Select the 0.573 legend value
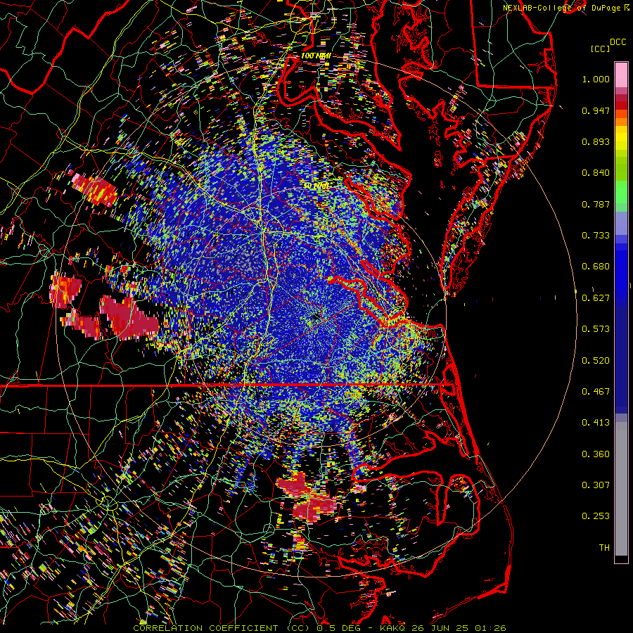Screen dimensions: 633x633 click(596, 329)
